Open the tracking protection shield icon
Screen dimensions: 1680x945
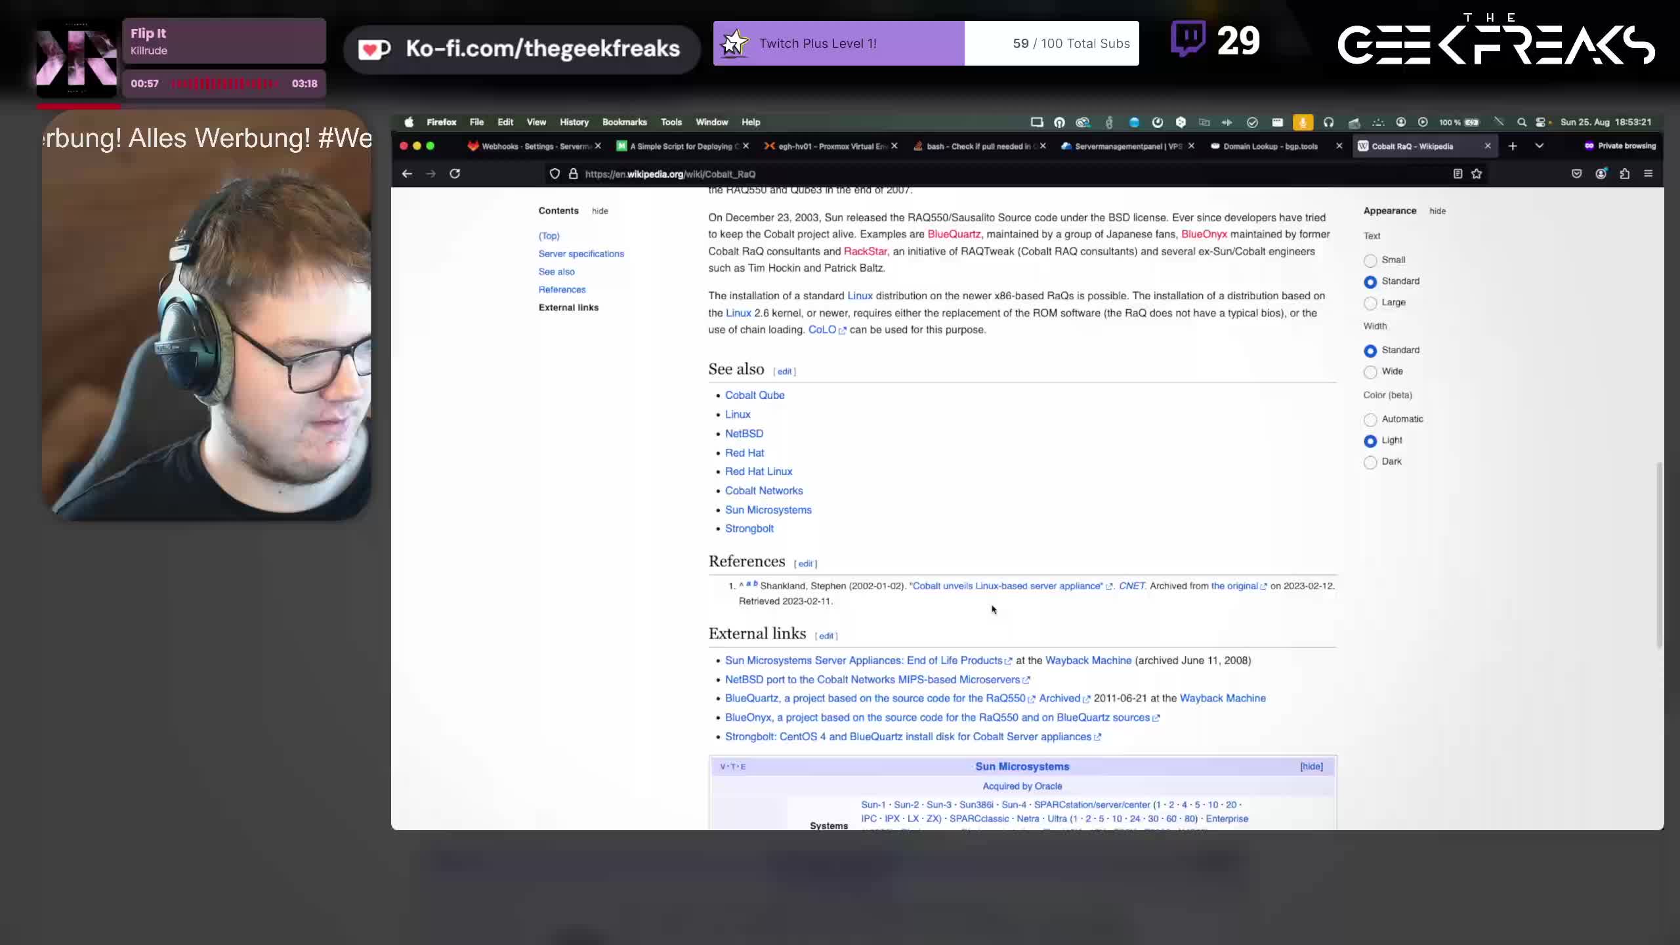555,174
